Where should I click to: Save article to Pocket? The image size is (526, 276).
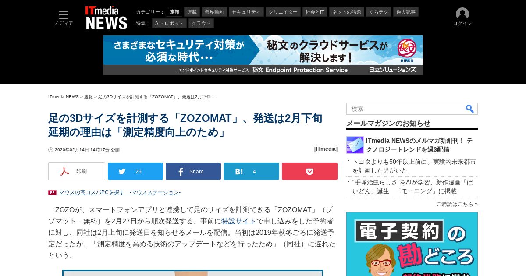(x=309, y=171)
